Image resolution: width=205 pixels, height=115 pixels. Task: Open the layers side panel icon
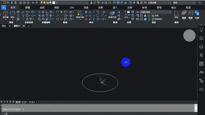201,47
